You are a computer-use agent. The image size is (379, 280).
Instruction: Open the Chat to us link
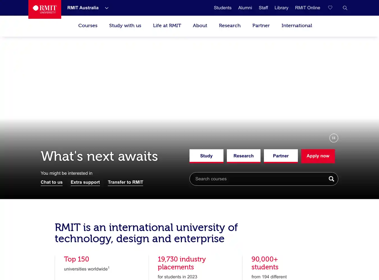tap(52, 182)
